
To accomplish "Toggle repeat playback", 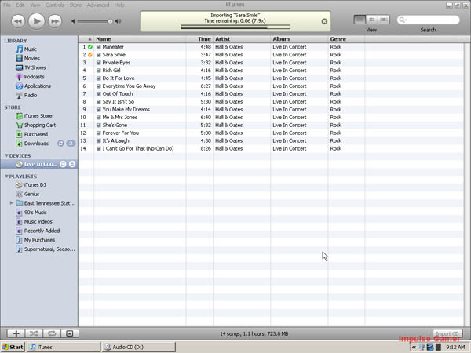I will (x=52, y=333).
